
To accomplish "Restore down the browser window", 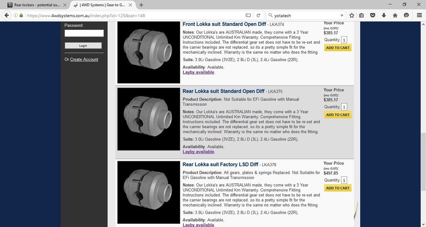I will pos(404,4).
